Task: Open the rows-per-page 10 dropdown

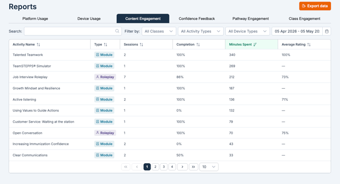Action: [x=209, y=167]
